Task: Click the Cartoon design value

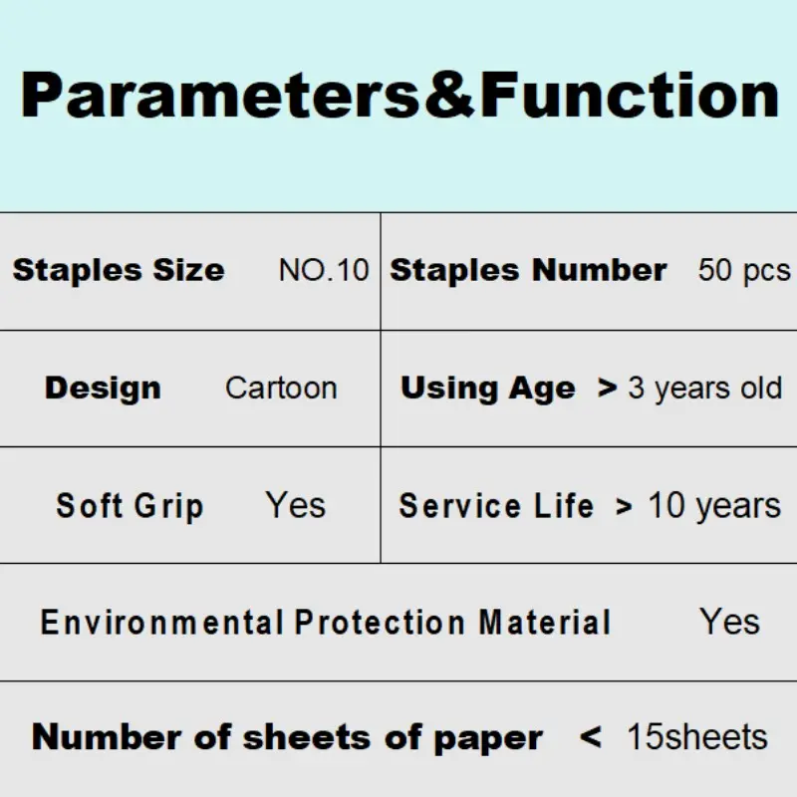Action: point(281,389)
